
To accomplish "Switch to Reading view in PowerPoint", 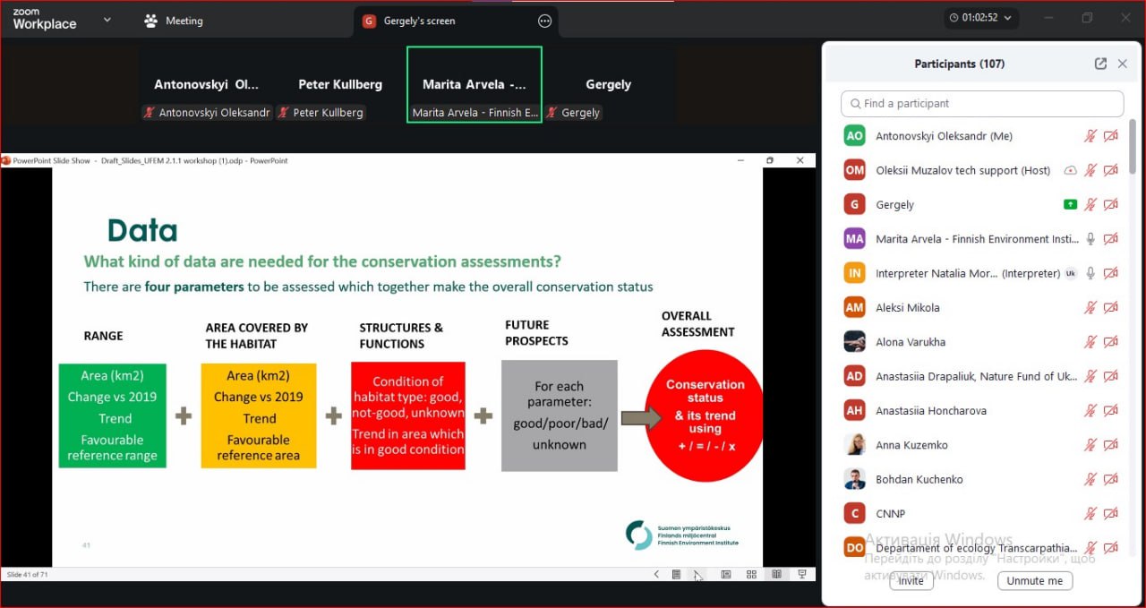I will [x=776, y=575].
